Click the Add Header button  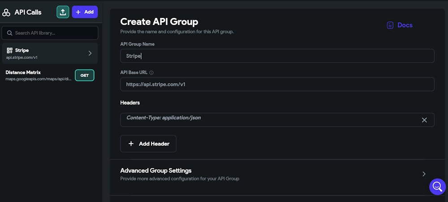[x=148, y=143]
